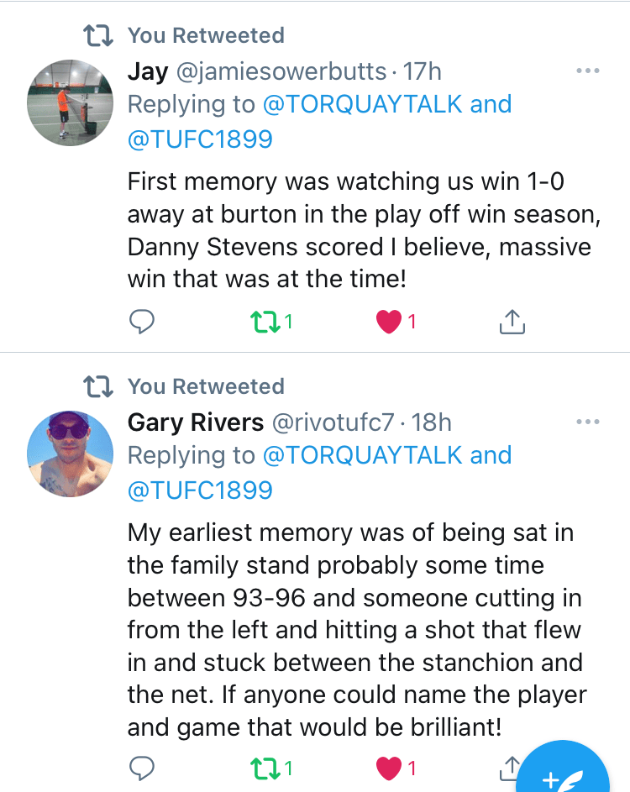Image resolution: width=630 pixels, height=792 pixels.
Task: Open @TORQUAYTALK mention in Jay's tweet
Action: 363,105
